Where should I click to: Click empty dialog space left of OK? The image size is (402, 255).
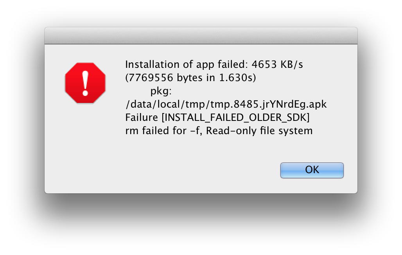point(196,170)
